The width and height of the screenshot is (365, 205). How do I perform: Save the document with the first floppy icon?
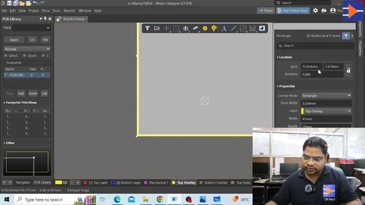coord(9,3)
